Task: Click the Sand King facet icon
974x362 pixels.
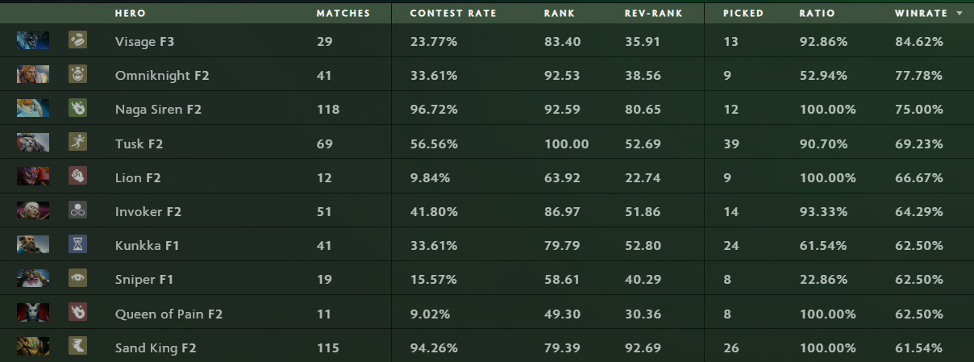Action: [77, 347]
